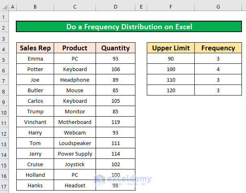Image resolution: width=246 pixels, height=193 pixels.
Task: Select column G header
Action: (218, 7)
